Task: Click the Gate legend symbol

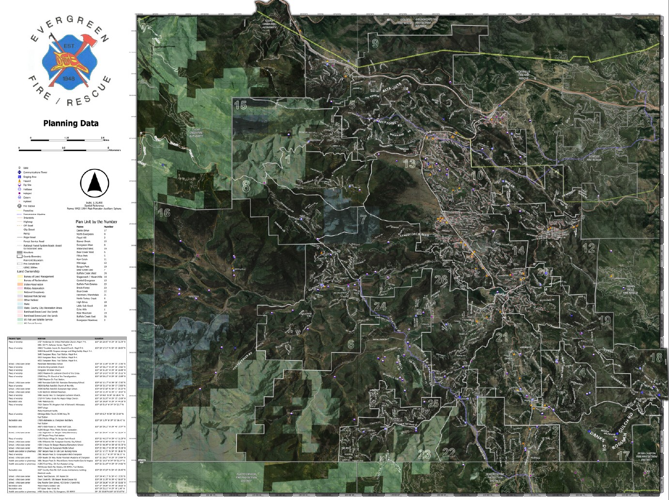Action: coord(19,167)
